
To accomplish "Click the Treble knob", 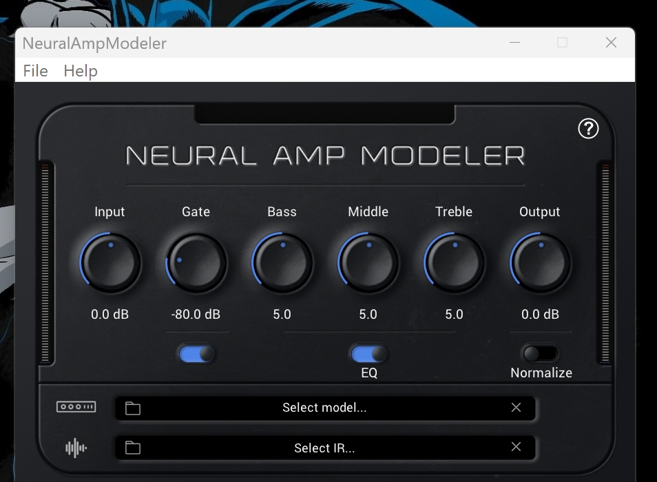I will point(455,263).
